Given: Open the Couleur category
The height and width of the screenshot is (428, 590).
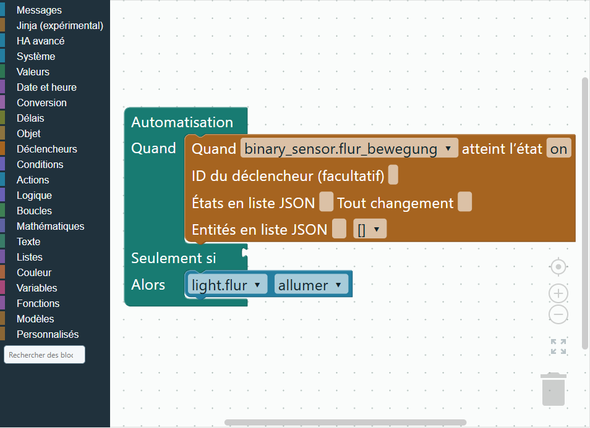Looking at the screenshot, I should 55,272.
